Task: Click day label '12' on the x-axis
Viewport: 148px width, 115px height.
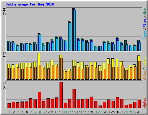Action: [56, 112]
